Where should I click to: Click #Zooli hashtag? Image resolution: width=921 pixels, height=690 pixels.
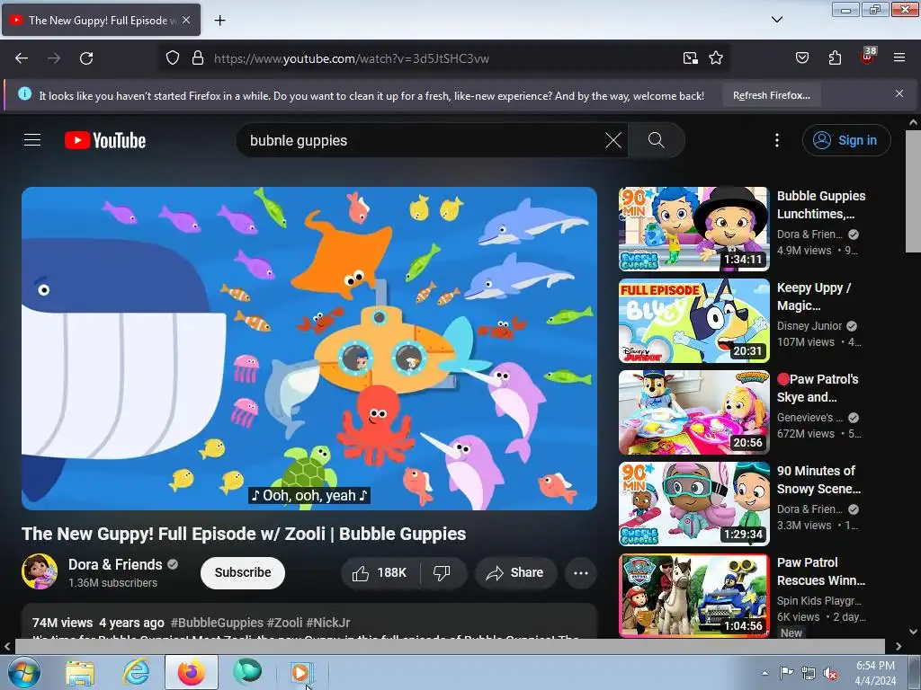point(284,623)
